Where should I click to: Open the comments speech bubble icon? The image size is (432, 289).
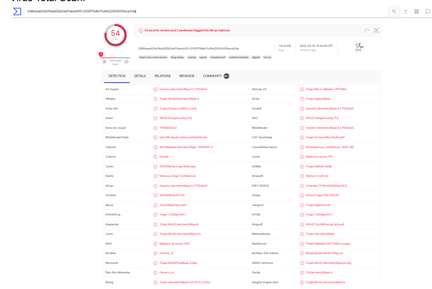428,11
